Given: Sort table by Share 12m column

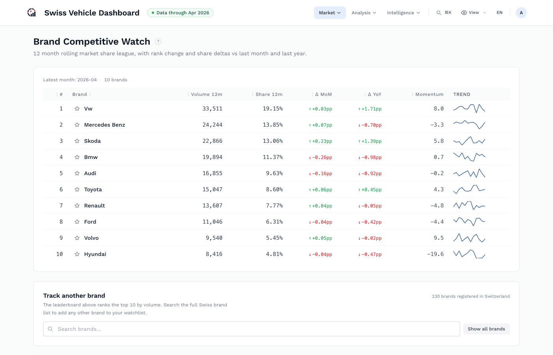Looking at the screenshot, I should coord(267,94).
